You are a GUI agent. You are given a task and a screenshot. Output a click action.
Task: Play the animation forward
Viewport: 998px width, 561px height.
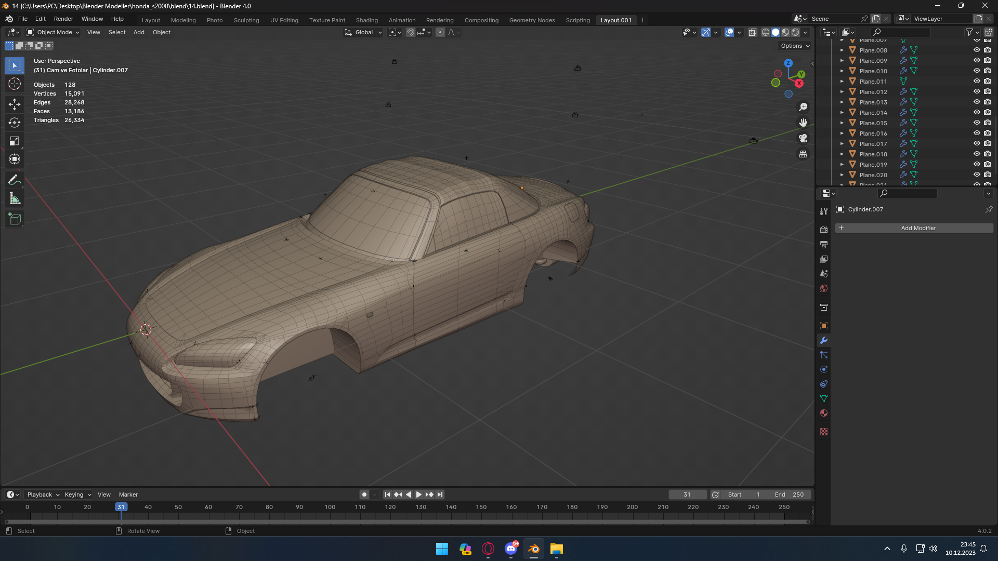tap(418, 495)
